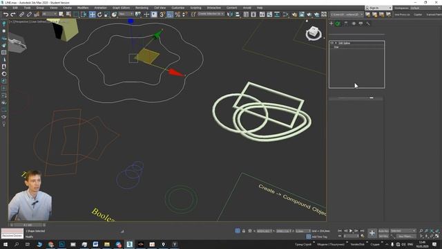Click the Use Pivot Point Center icon
This screenshot has width=442, height=249.
coord(138,14)
